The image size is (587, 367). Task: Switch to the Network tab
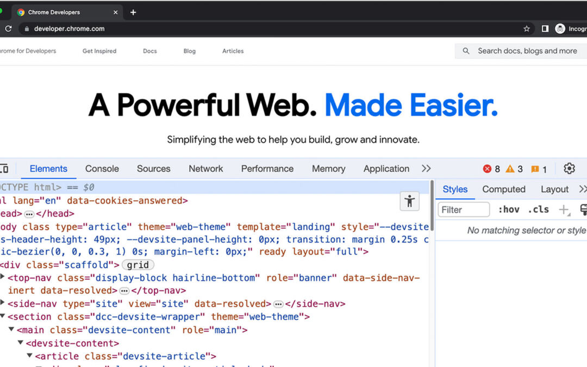205,169
